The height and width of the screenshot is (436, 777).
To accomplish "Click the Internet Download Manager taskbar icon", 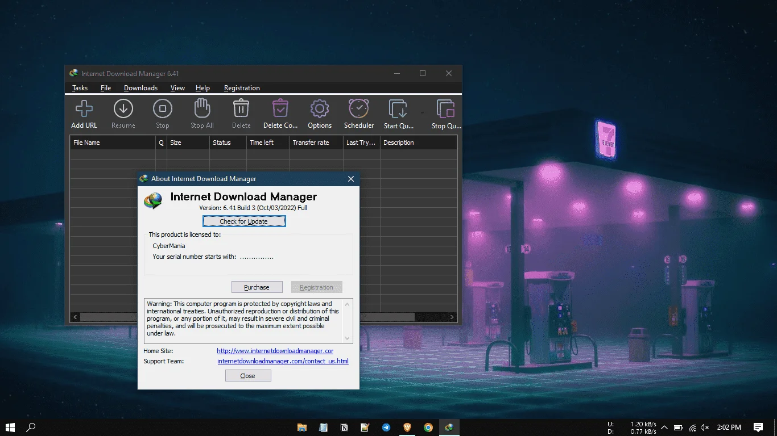I will click(x=449, y=427).
